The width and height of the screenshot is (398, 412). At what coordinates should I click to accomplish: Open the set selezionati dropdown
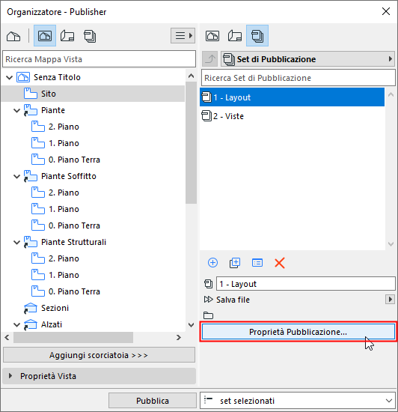[298, 401]
